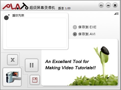Click the 保存到 AVI label text
Image resolution: width=121 pixels, height=90 pixels.
coord(87,34)
